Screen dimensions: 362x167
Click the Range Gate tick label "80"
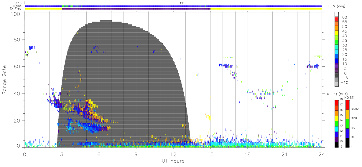[17, 39]
